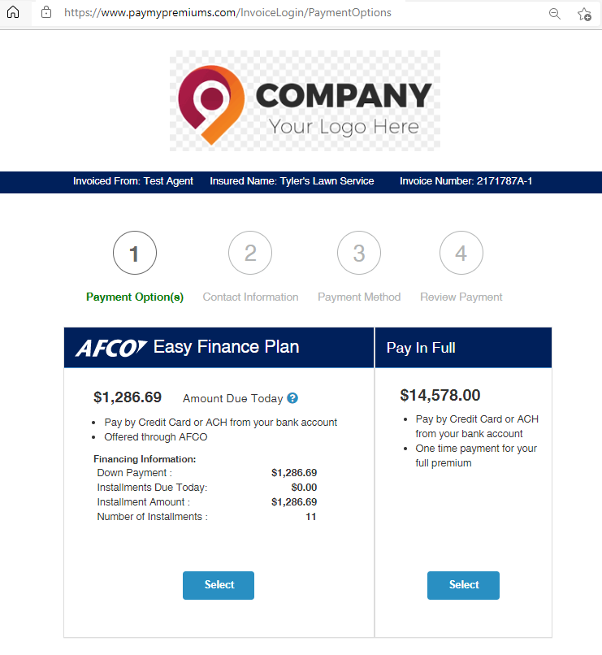Viewport: 602px width, 655px height.
Task: Click the browser address bar URL
Action: click(x=227, y=13)
